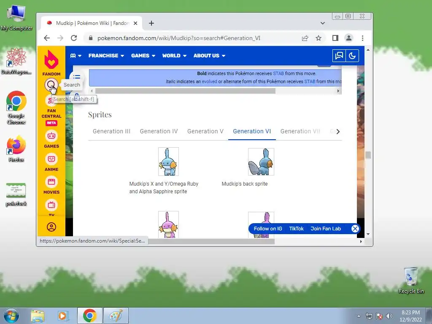Open the Fandom Search icon
This screenshot has height=324, width=432.
tap(51, 85)
